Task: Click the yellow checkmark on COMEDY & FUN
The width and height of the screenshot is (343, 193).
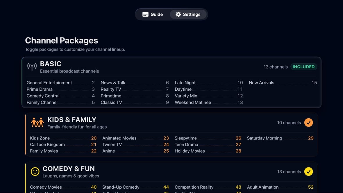Action: click(x=309, y=171)
